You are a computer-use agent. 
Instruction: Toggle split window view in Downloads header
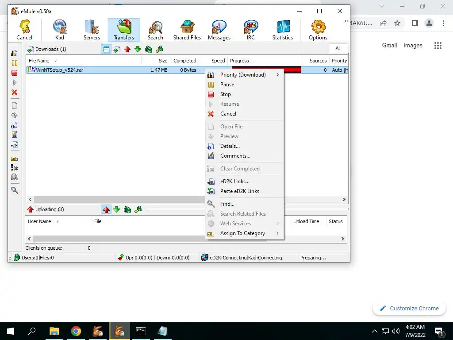[106, 49]
